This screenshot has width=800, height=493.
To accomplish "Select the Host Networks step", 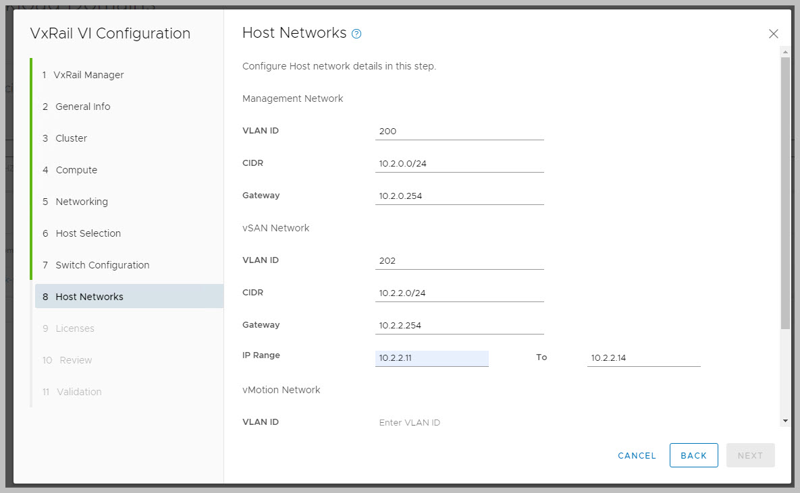I will 89,297.
